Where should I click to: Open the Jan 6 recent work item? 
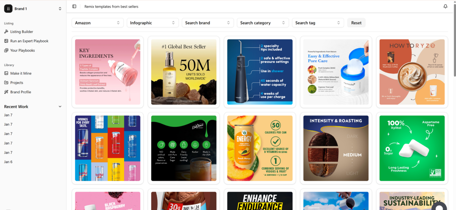[9, 162]
